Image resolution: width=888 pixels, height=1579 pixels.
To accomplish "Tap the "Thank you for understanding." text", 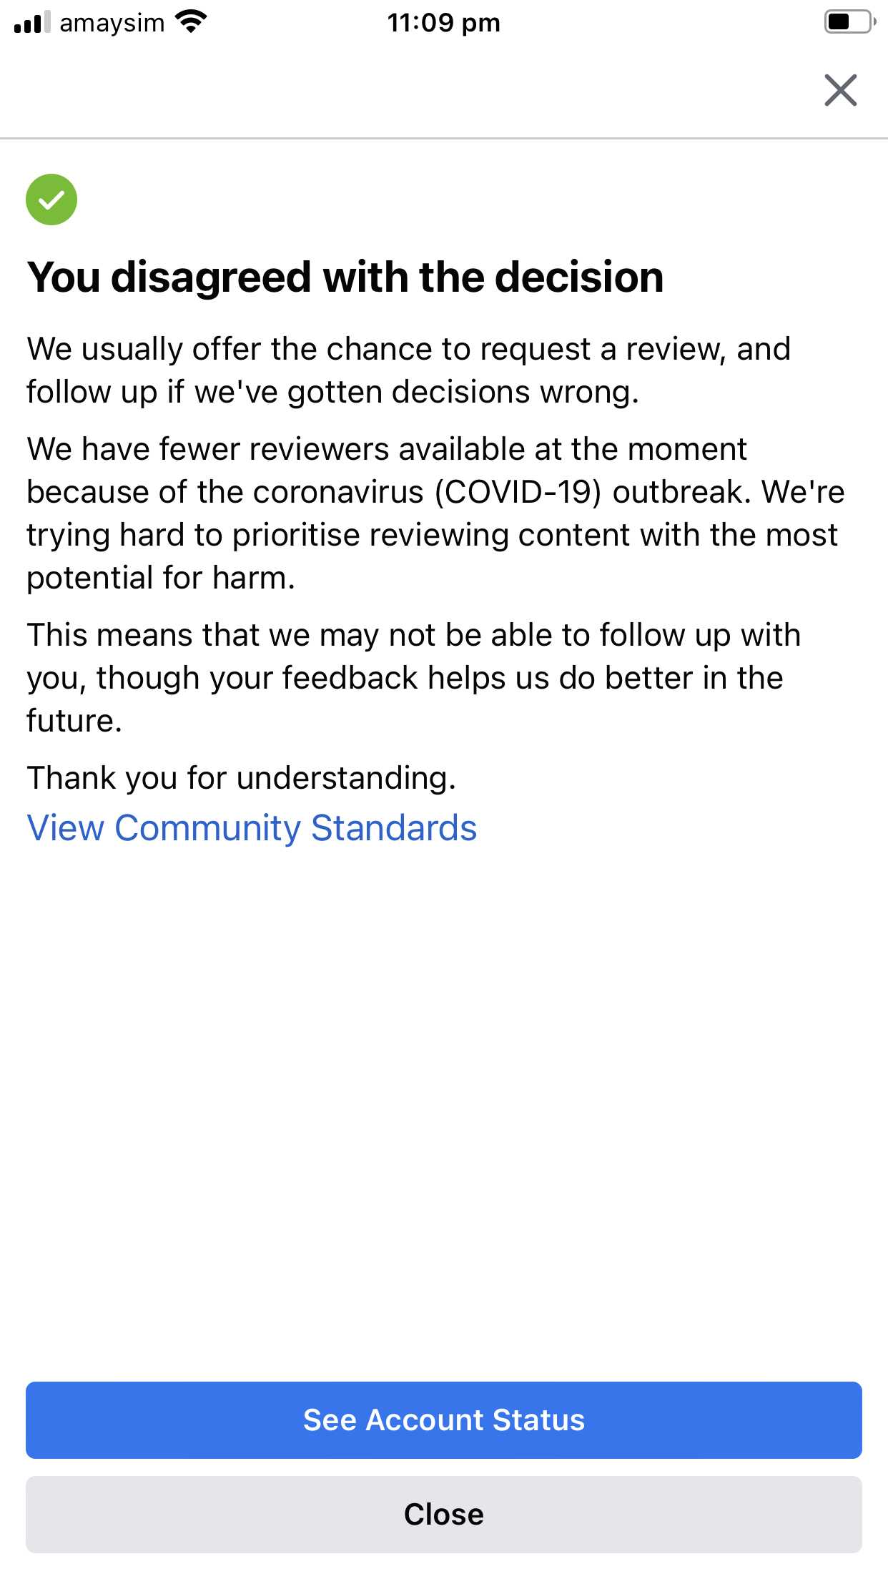I will [241, 777].
